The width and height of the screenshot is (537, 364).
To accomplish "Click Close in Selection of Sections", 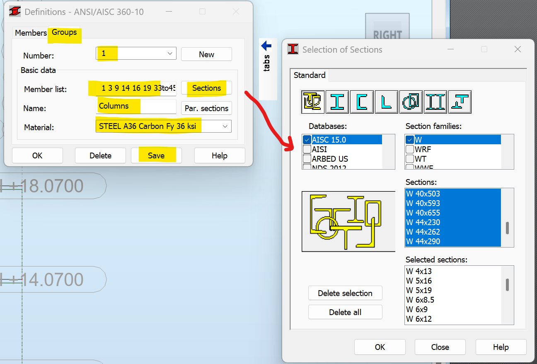I will (x=440, y=347).
